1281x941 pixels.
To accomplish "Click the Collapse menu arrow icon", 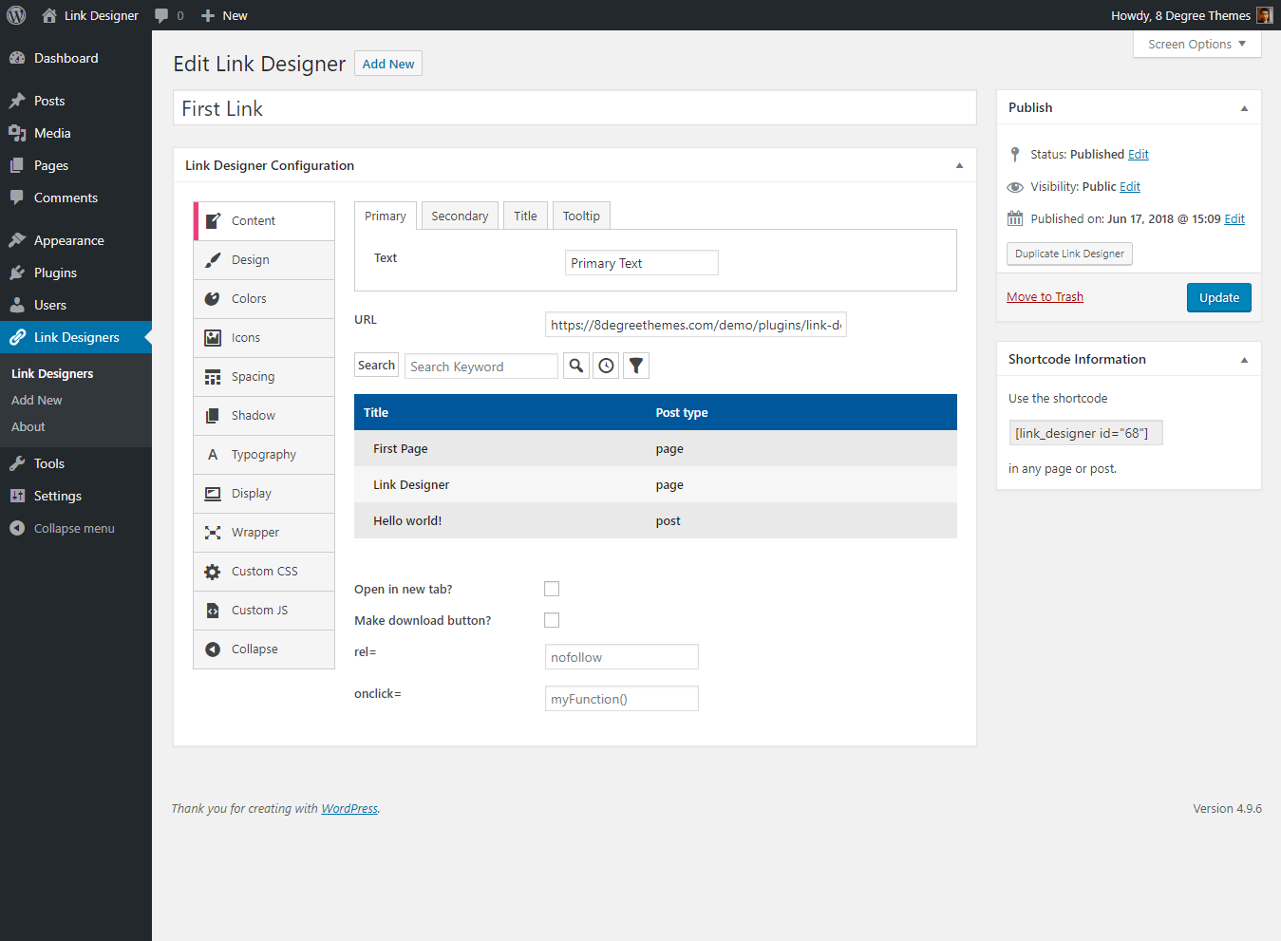I will point(17,528).
